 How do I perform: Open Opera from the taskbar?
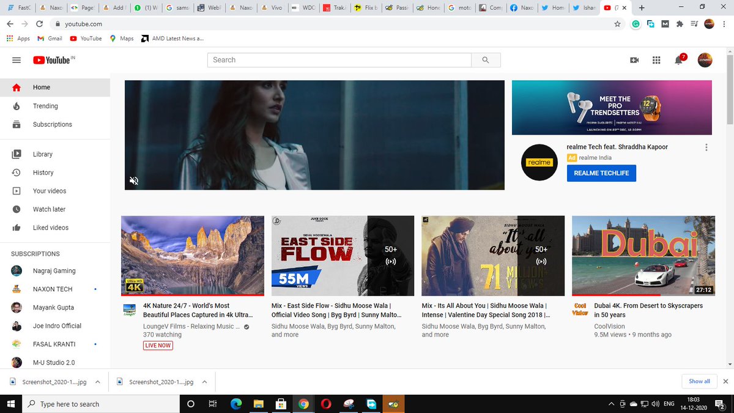[x=326, y=404]
